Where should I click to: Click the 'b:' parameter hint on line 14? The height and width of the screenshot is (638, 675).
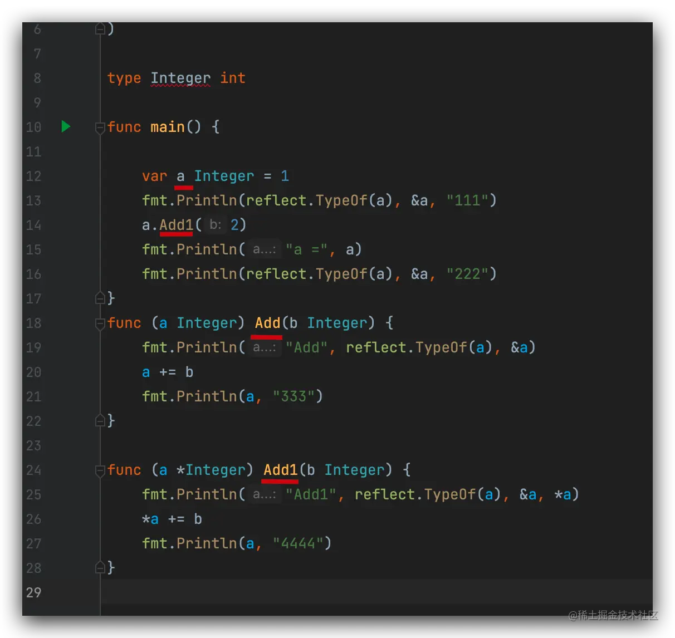[x=216, y=225]
